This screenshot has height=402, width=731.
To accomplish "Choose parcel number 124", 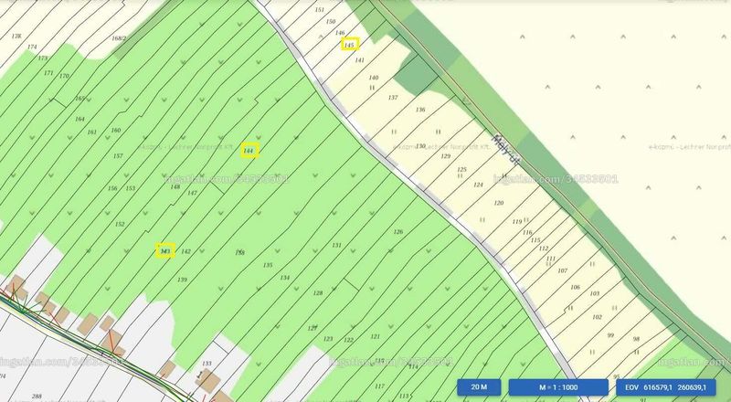I will coord(478,185).
